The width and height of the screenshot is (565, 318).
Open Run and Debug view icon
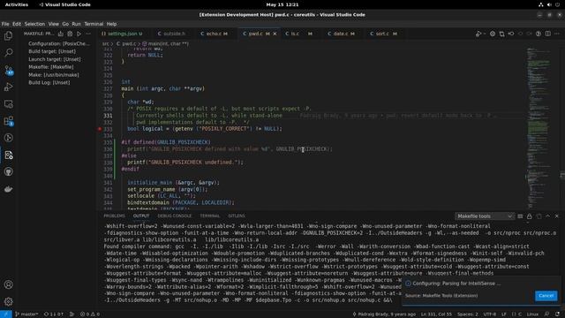[x=8, y=87]
